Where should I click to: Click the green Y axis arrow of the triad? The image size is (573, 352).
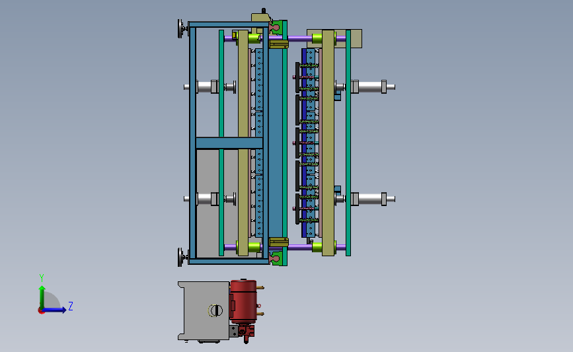click(42, 297)
